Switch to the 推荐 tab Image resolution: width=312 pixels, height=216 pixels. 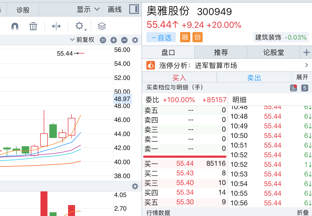click(221, 52)
